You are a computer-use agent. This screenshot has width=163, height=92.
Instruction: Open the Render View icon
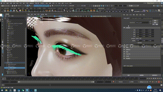[94, 6]
